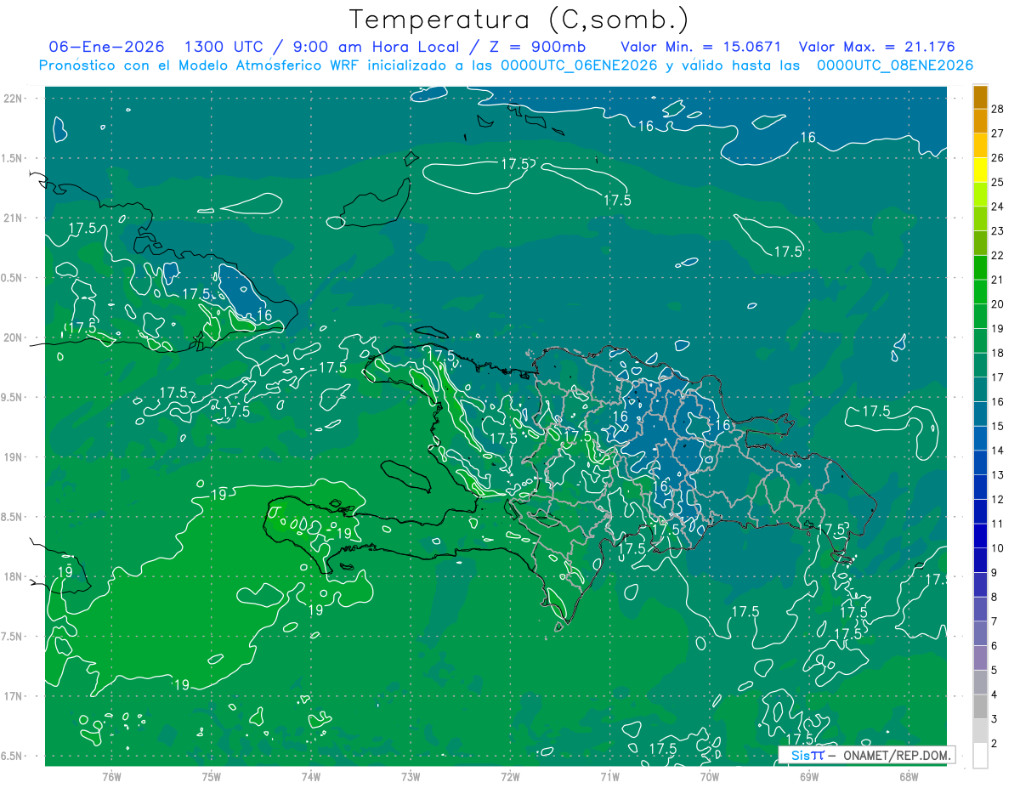Click the "16" contour label on eastern Cuba
This screenshot has width=1020, height=788.
tap(264, 315)
